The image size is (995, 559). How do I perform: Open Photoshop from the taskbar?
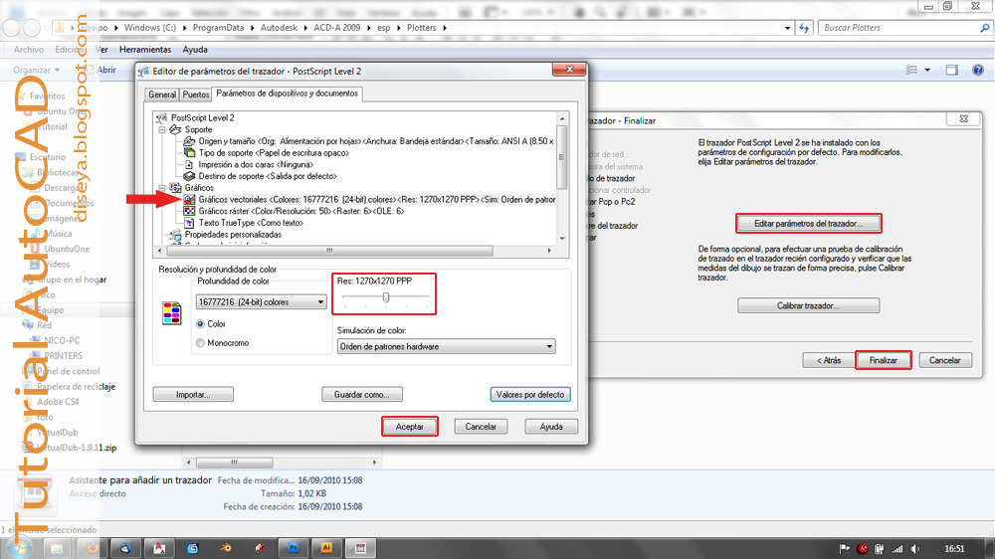pyautogui.click(x=293, y=548)
